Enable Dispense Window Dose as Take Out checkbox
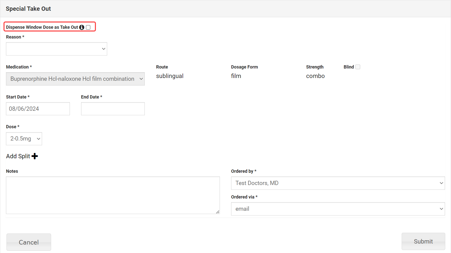This screenshot has width=451, height=253. coord(88,27)
